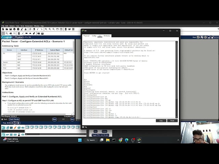This screenshot has width=219, height=164.
Task: Select the Draw Line tool
Action: [x=23, y=33]
